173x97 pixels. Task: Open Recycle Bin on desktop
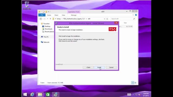click(x=27, y=5)
